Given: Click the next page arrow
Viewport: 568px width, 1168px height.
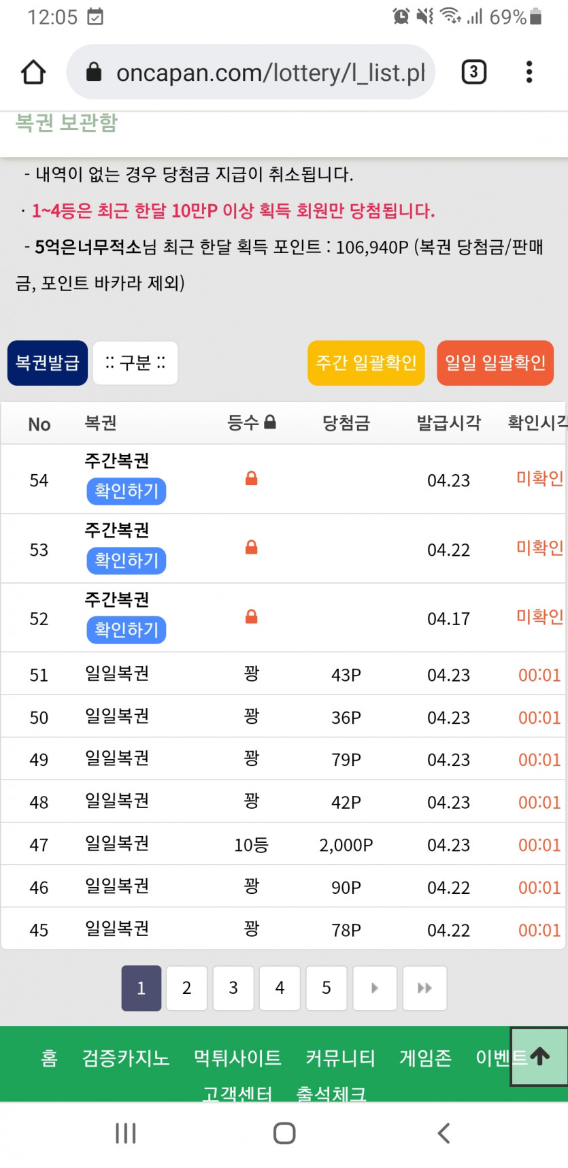Looking at the screenshot, I should (x=375, y=988).
